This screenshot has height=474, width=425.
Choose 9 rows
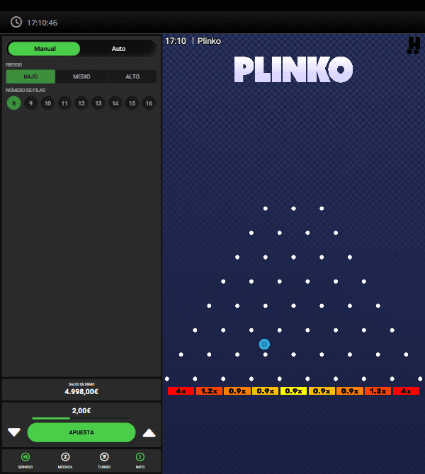coord(30,103)
